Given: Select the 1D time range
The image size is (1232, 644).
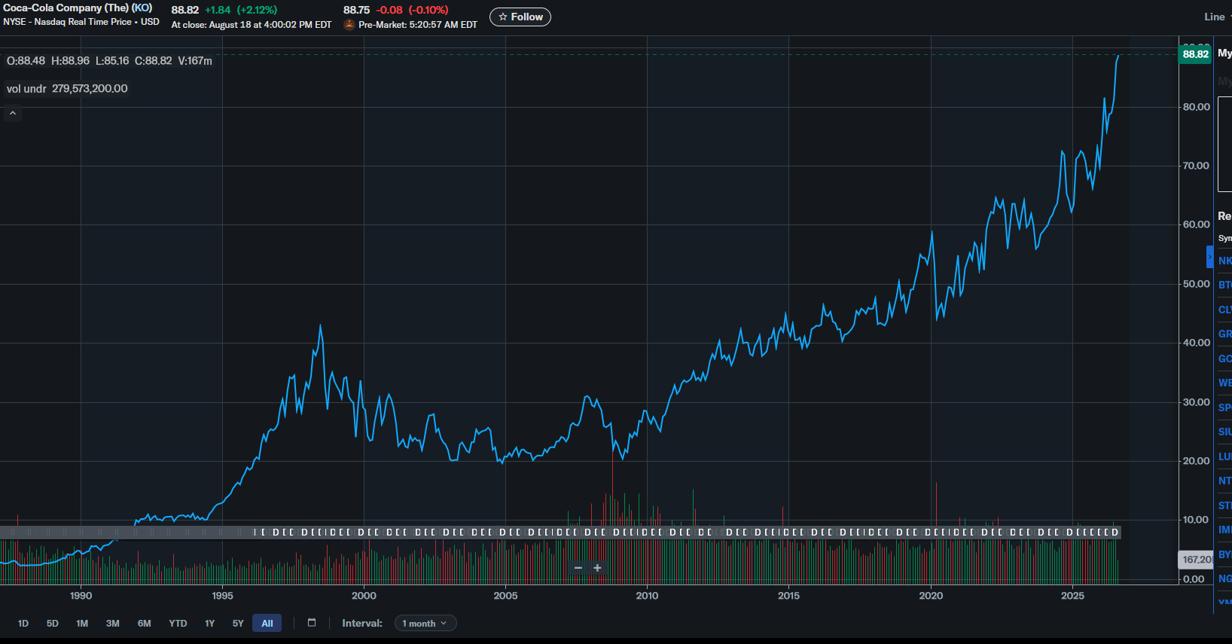Looking at the screenshot, I should [23, 623].
